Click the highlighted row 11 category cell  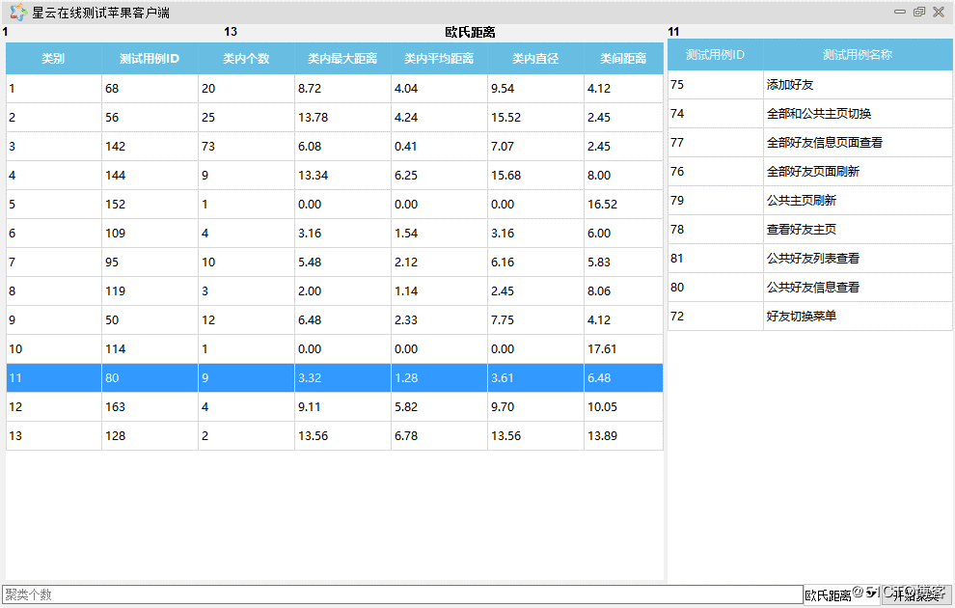[x=54, y=377]
